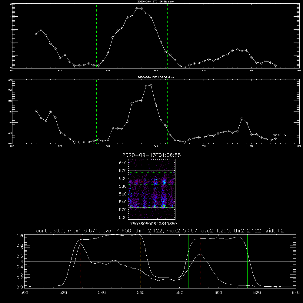The width and height of the screenshot is (303, 303).
Task: Click the '2020-09-13T01:06:58 dusk' plot title
Action: pyautogui.click(x=156, y=77)
